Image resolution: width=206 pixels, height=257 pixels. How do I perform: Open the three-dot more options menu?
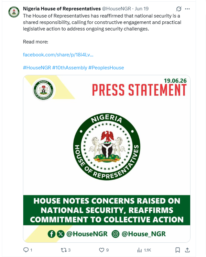[x=187, y=9]
